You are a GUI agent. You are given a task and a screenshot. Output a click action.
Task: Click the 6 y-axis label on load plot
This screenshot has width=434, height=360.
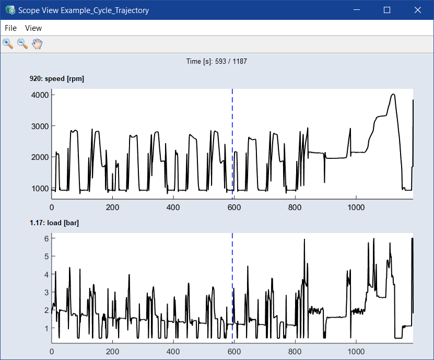46,238
